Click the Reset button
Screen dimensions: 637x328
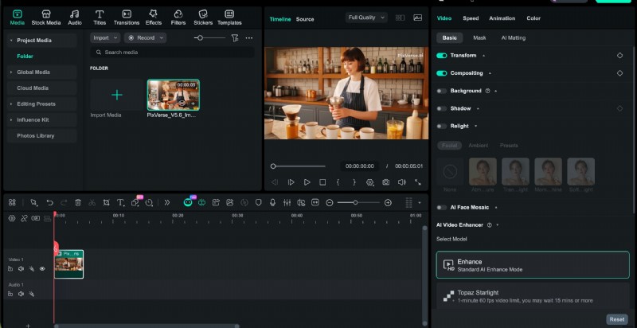(616, 319)
